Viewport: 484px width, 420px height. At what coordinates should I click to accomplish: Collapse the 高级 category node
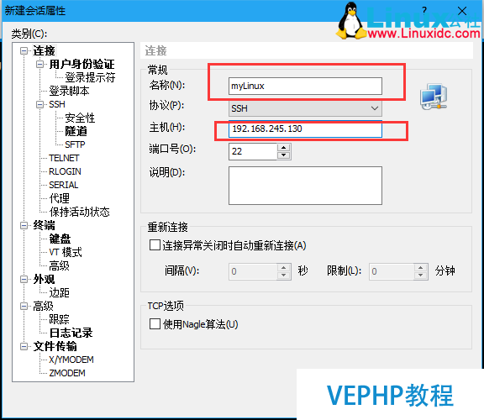24,306
